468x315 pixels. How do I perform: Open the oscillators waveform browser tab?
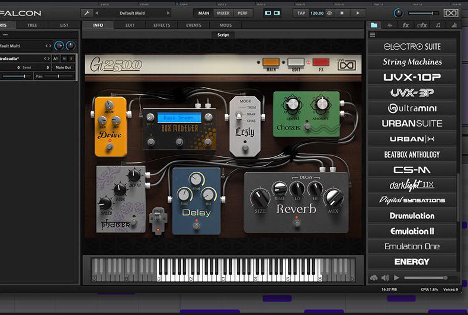pyautogui.click(x=390, y=25)
